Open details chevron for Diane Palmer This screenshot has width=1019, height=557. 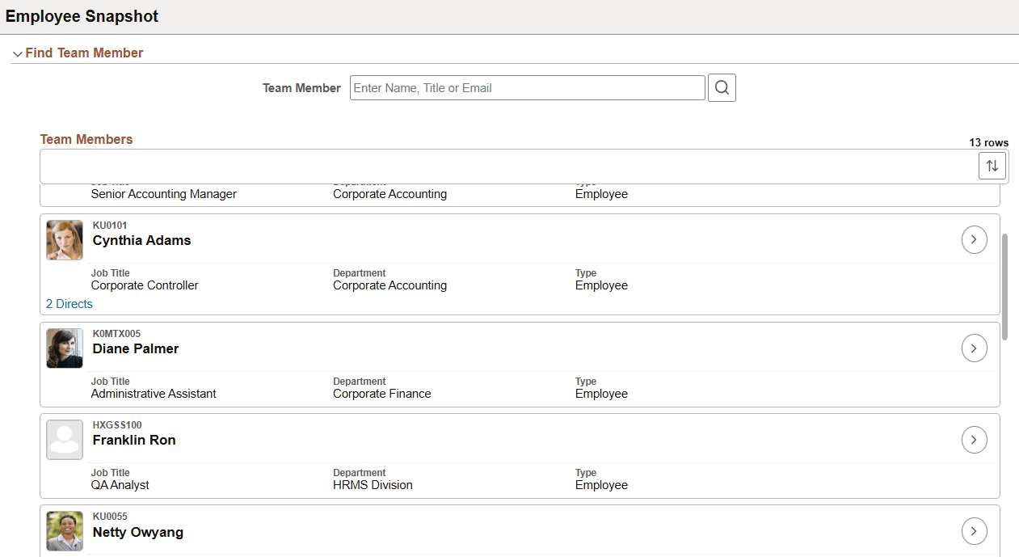tap(974, 348)
